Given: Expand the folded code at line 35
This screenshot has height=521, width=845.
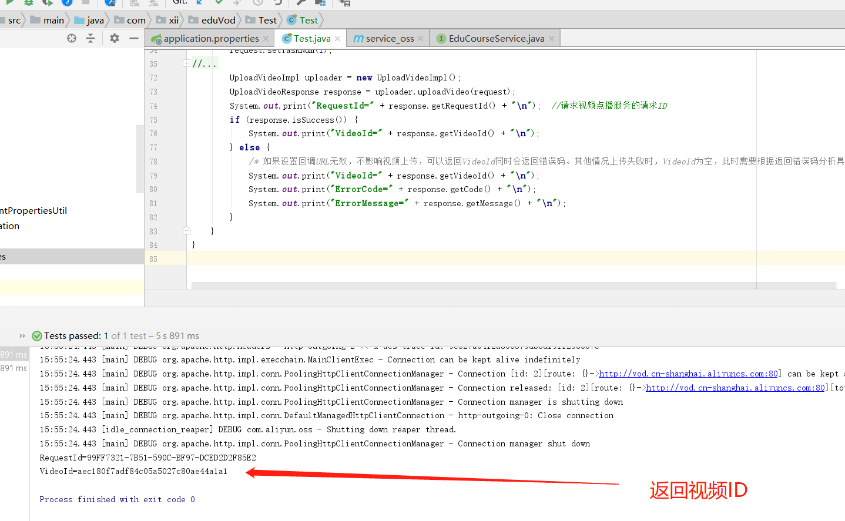Looking at the screenshot, I should coord(186,63).
